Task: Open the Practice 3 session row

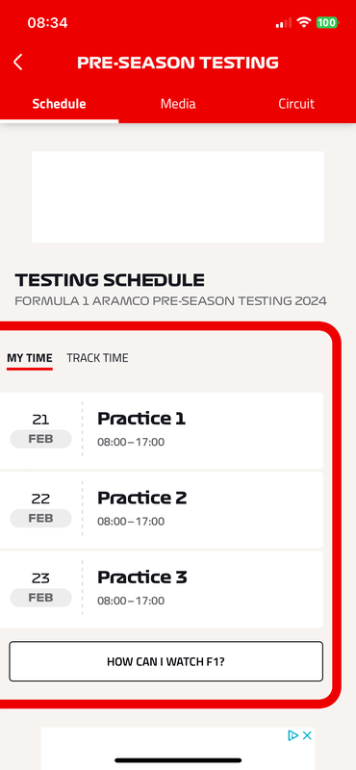Action: pos(161,589)
